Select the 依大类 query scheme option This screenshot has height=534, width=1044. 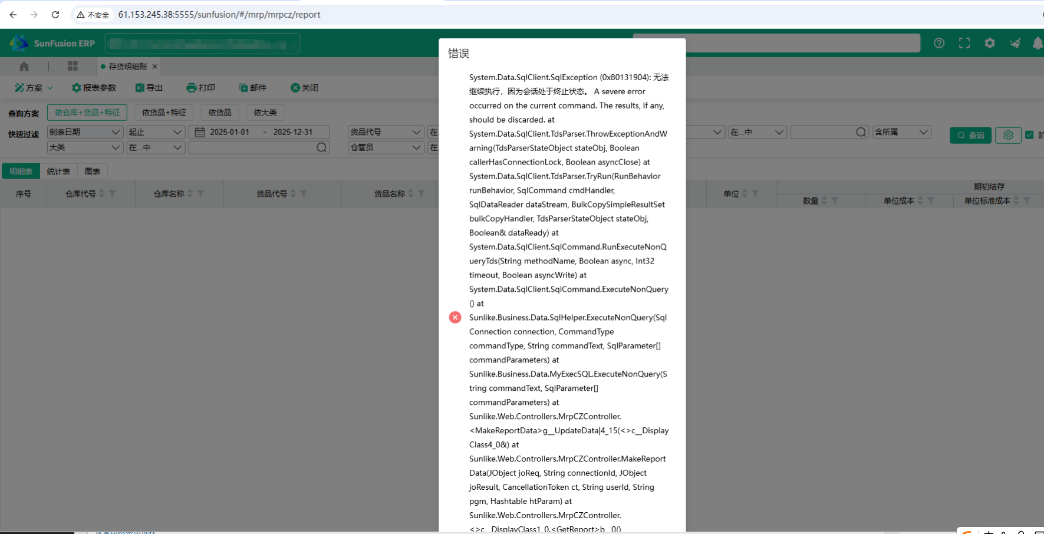pos(265,113)
